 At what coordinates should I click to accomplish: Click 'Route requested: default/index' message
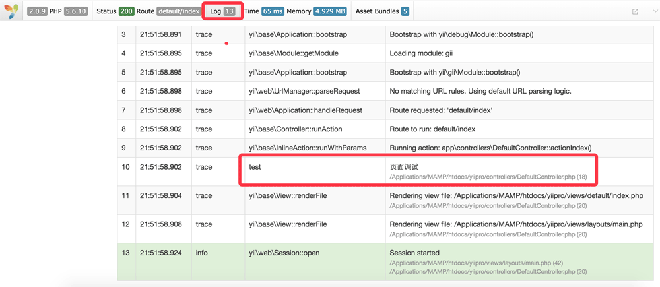441,110
